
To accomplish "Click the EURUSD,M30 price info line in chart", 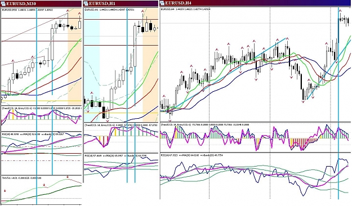I will tap(28, 10).
